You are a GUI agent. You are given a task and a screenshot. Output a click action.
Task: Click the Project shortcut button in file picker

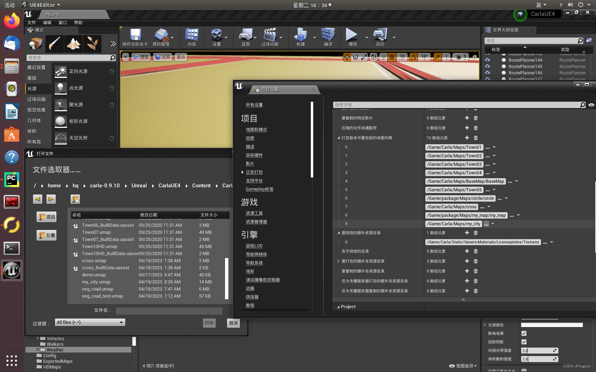pos(46,217)
